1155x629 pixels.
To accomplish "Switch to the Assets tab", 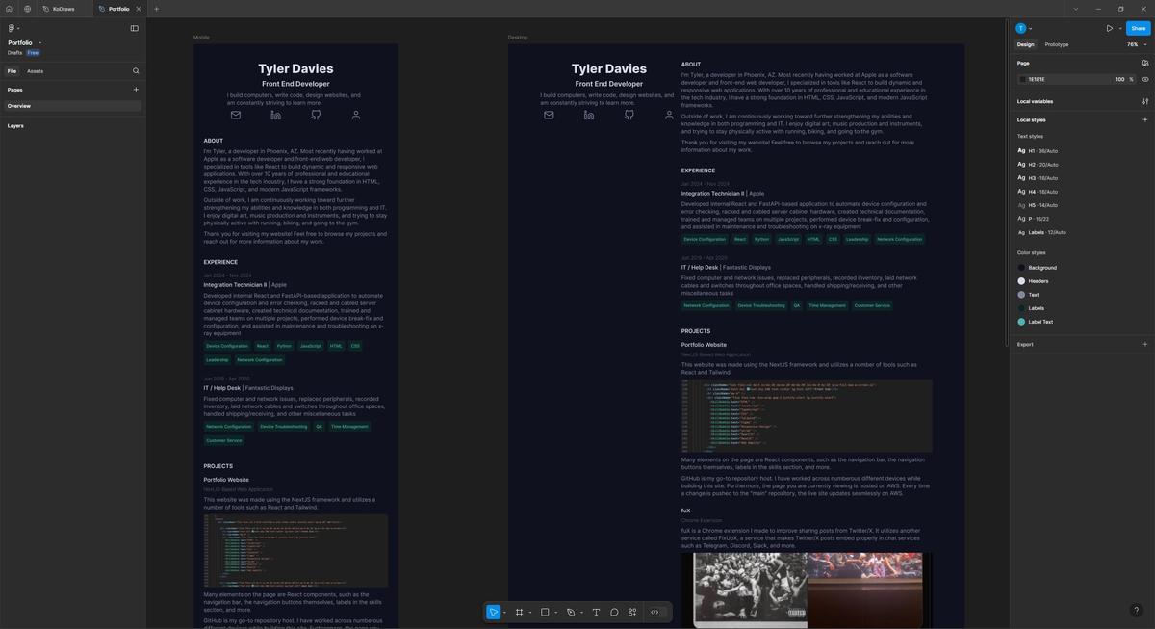I will (35, 71).
